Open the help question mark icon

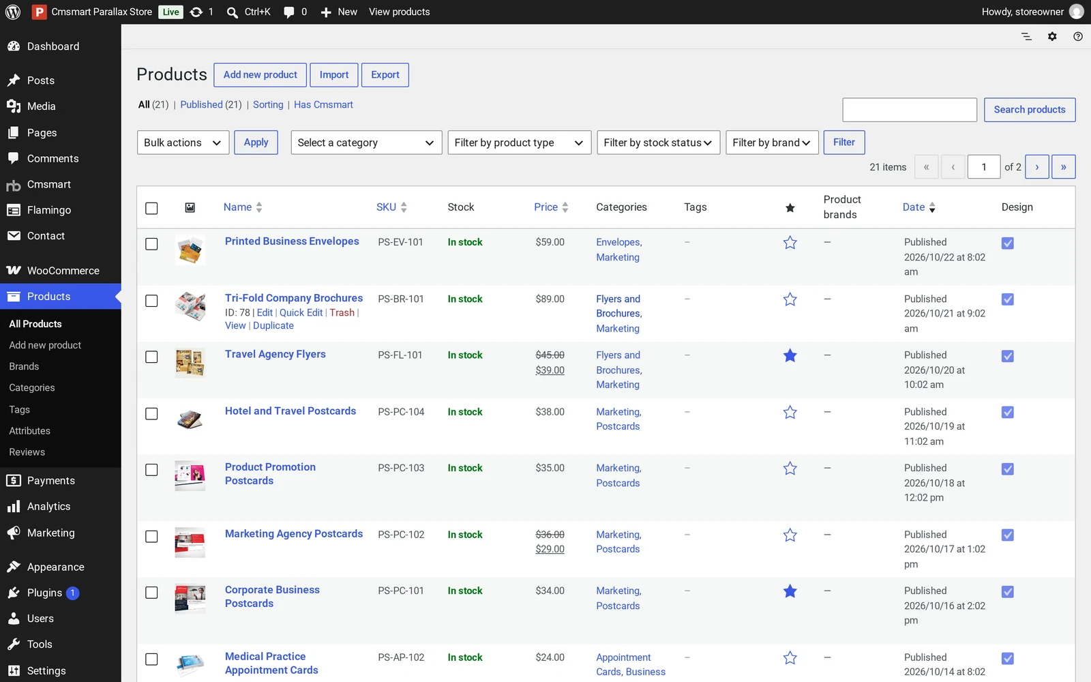[x=1078, y=36]
